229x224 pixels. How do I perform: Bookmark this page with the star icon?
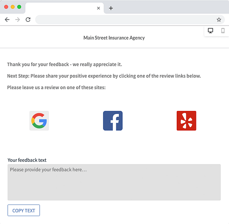tap(219, 20)
